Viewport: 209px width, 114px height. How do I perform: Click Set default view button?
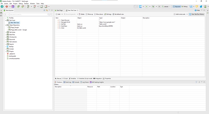coord(118,14)
